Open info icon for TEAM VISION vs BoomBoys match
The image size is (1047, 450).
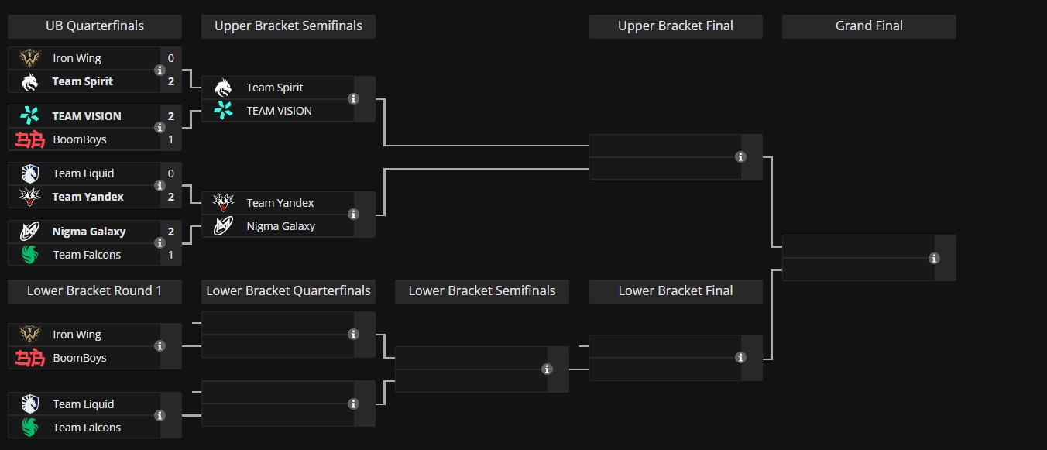point(160,128)
